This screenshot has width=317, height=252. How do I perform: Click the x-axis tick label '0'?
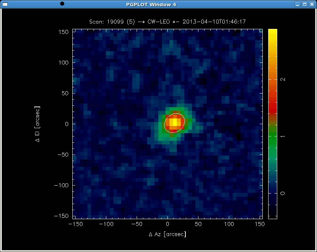167,224
